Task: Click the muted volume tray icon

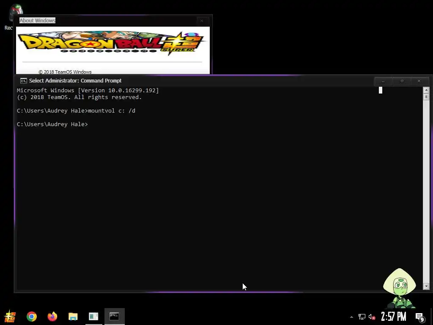Action: (x=372, y=317)
